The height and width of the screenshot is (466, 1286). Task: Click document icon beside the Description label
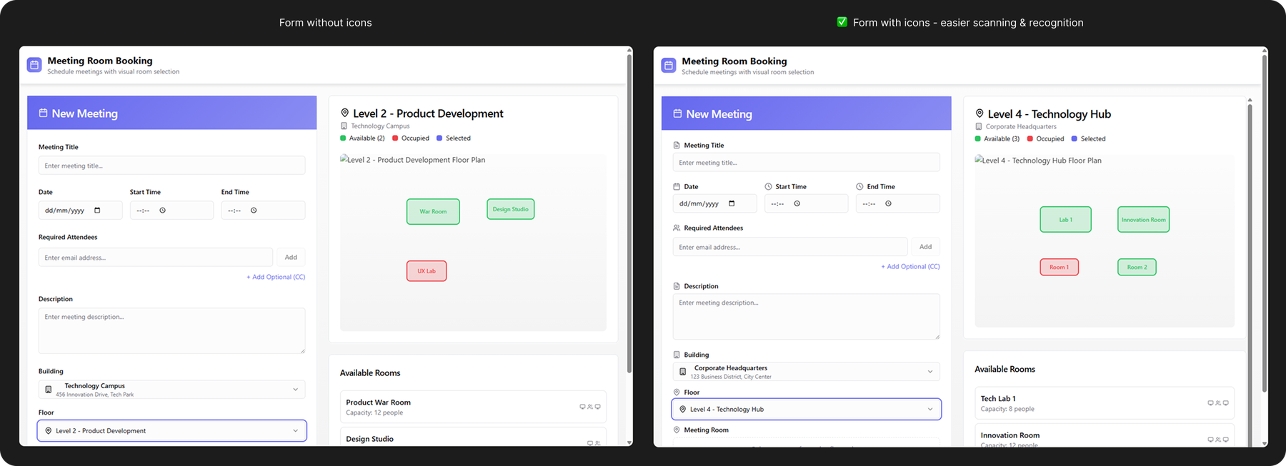677,286
